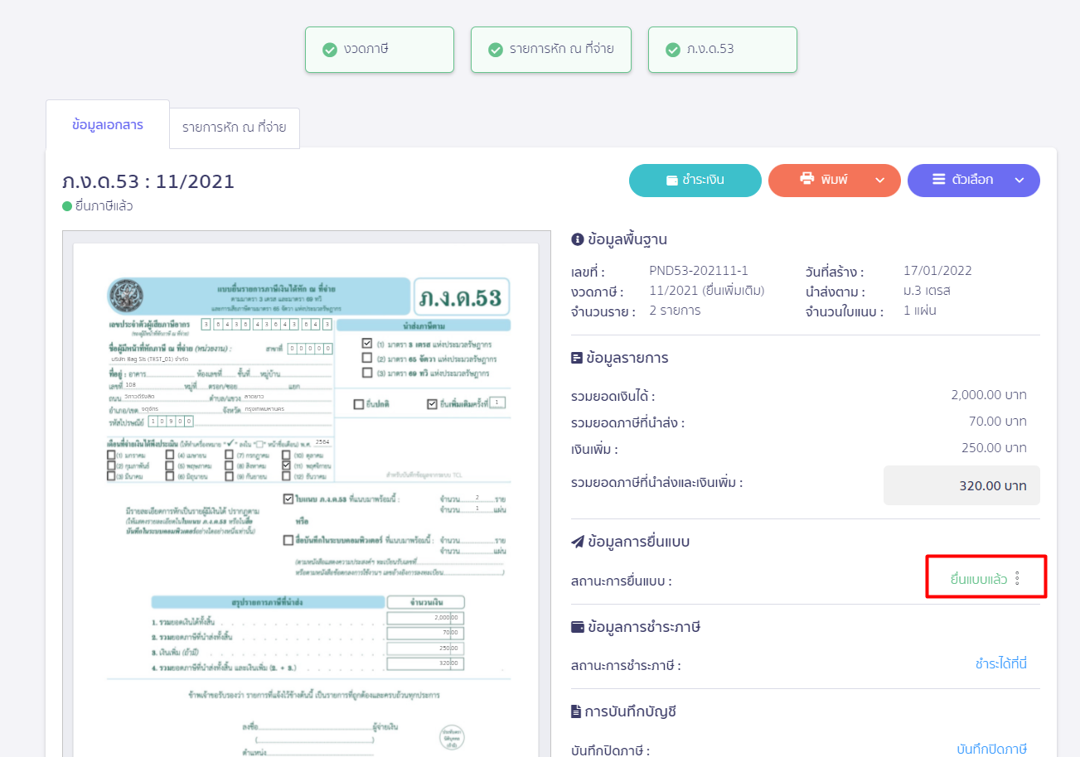Click the ชำระได้ที่นี่ payment link
The image size is (1080, 757).
pos(1000,663)
